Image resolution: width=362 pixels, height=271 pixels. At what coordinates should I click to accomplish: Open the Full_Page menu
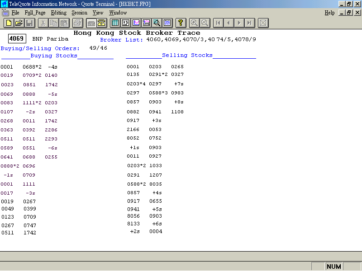(x=35, y=13)
